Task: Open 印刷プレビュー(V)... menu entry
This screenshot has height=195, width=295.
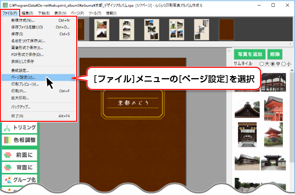Action: pos(38,84)
